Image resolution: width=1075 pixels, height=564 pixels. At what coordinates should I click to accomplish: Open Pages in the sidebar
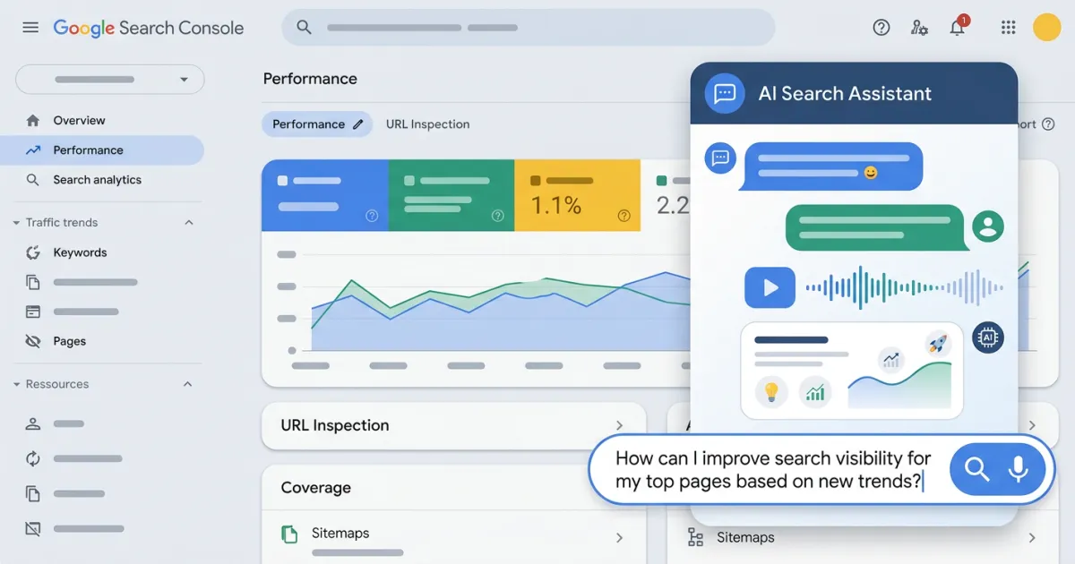tap(69, 341)
